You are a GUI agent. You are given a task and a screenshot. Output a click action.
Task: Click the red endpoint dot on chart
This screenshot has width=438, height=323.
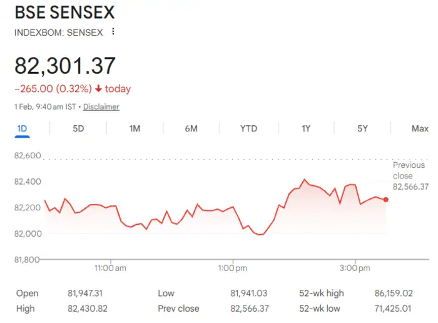tap(386, 200)
